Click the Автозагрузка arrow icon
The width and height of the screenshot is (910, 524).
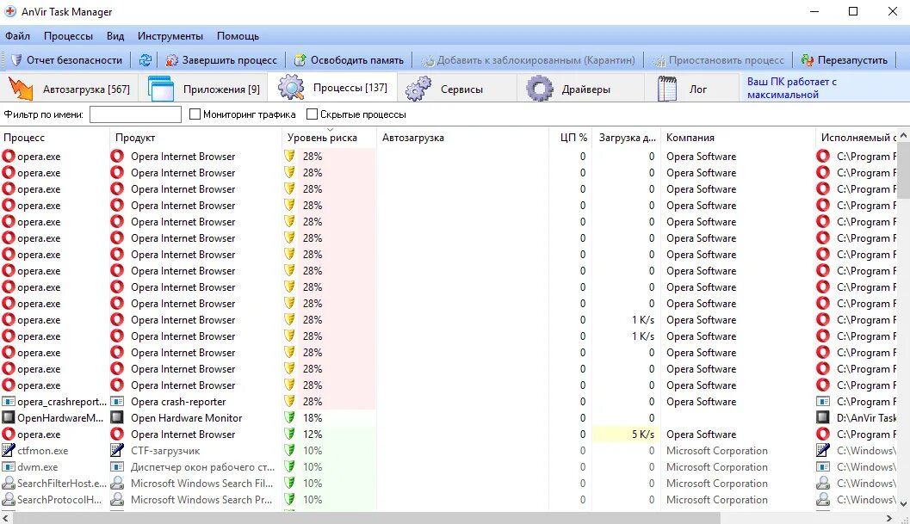point(21,89)
